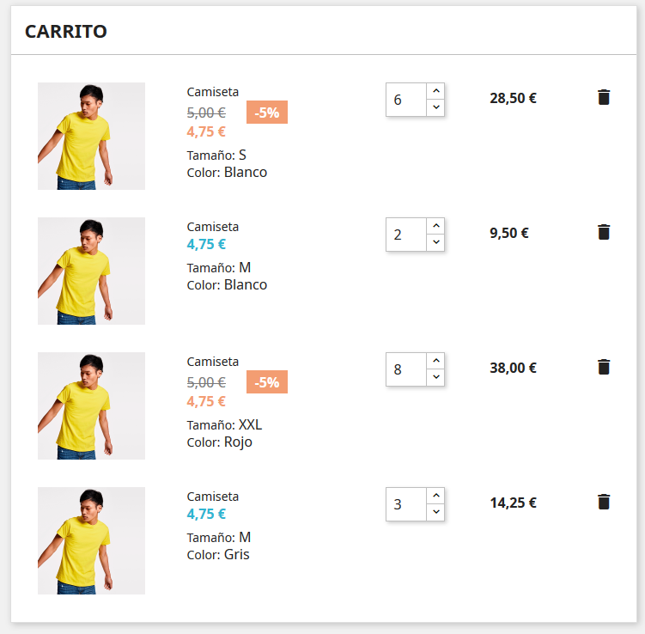645x634 pixels.
Task: Increase quantity of size M Blanco shirt
Action: coord(436,226)
